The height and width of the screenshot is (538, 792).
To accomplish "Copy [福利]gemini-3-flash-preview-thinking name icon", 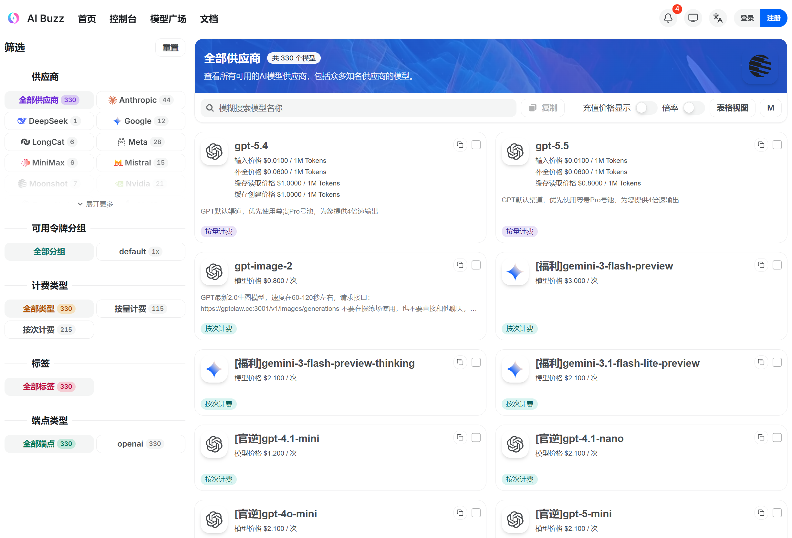I will 460,362.
